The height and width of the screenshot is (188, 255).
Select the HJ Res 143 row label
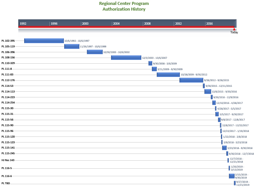[8, 160]
